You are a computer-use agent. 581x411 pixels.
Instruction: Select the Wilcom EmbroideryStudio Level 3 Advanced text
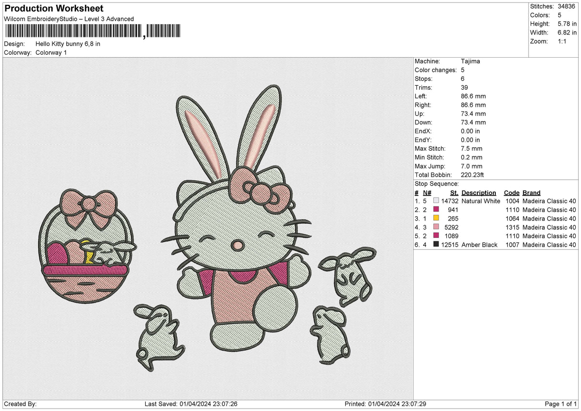69,19
